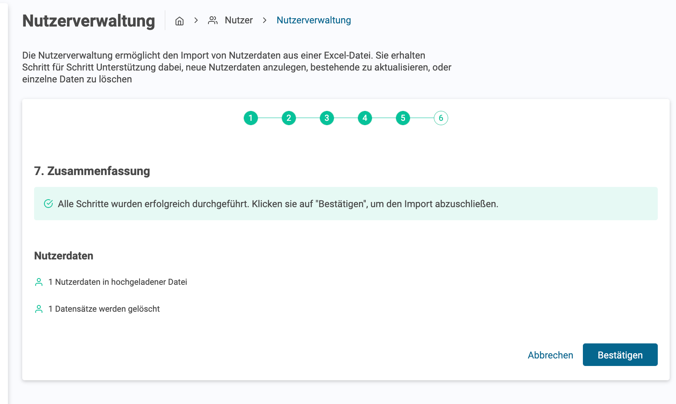Click the "7. Zusammenfassung" heading
The width and height of the screenshot is (676, 404).
pos(92,171)
